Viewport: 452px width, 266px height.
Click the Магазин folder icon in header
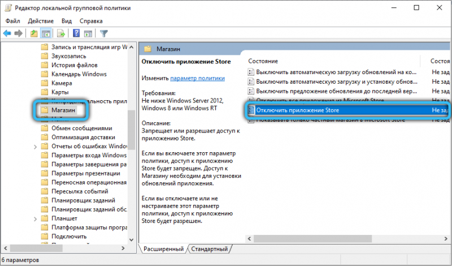(148, 49)
